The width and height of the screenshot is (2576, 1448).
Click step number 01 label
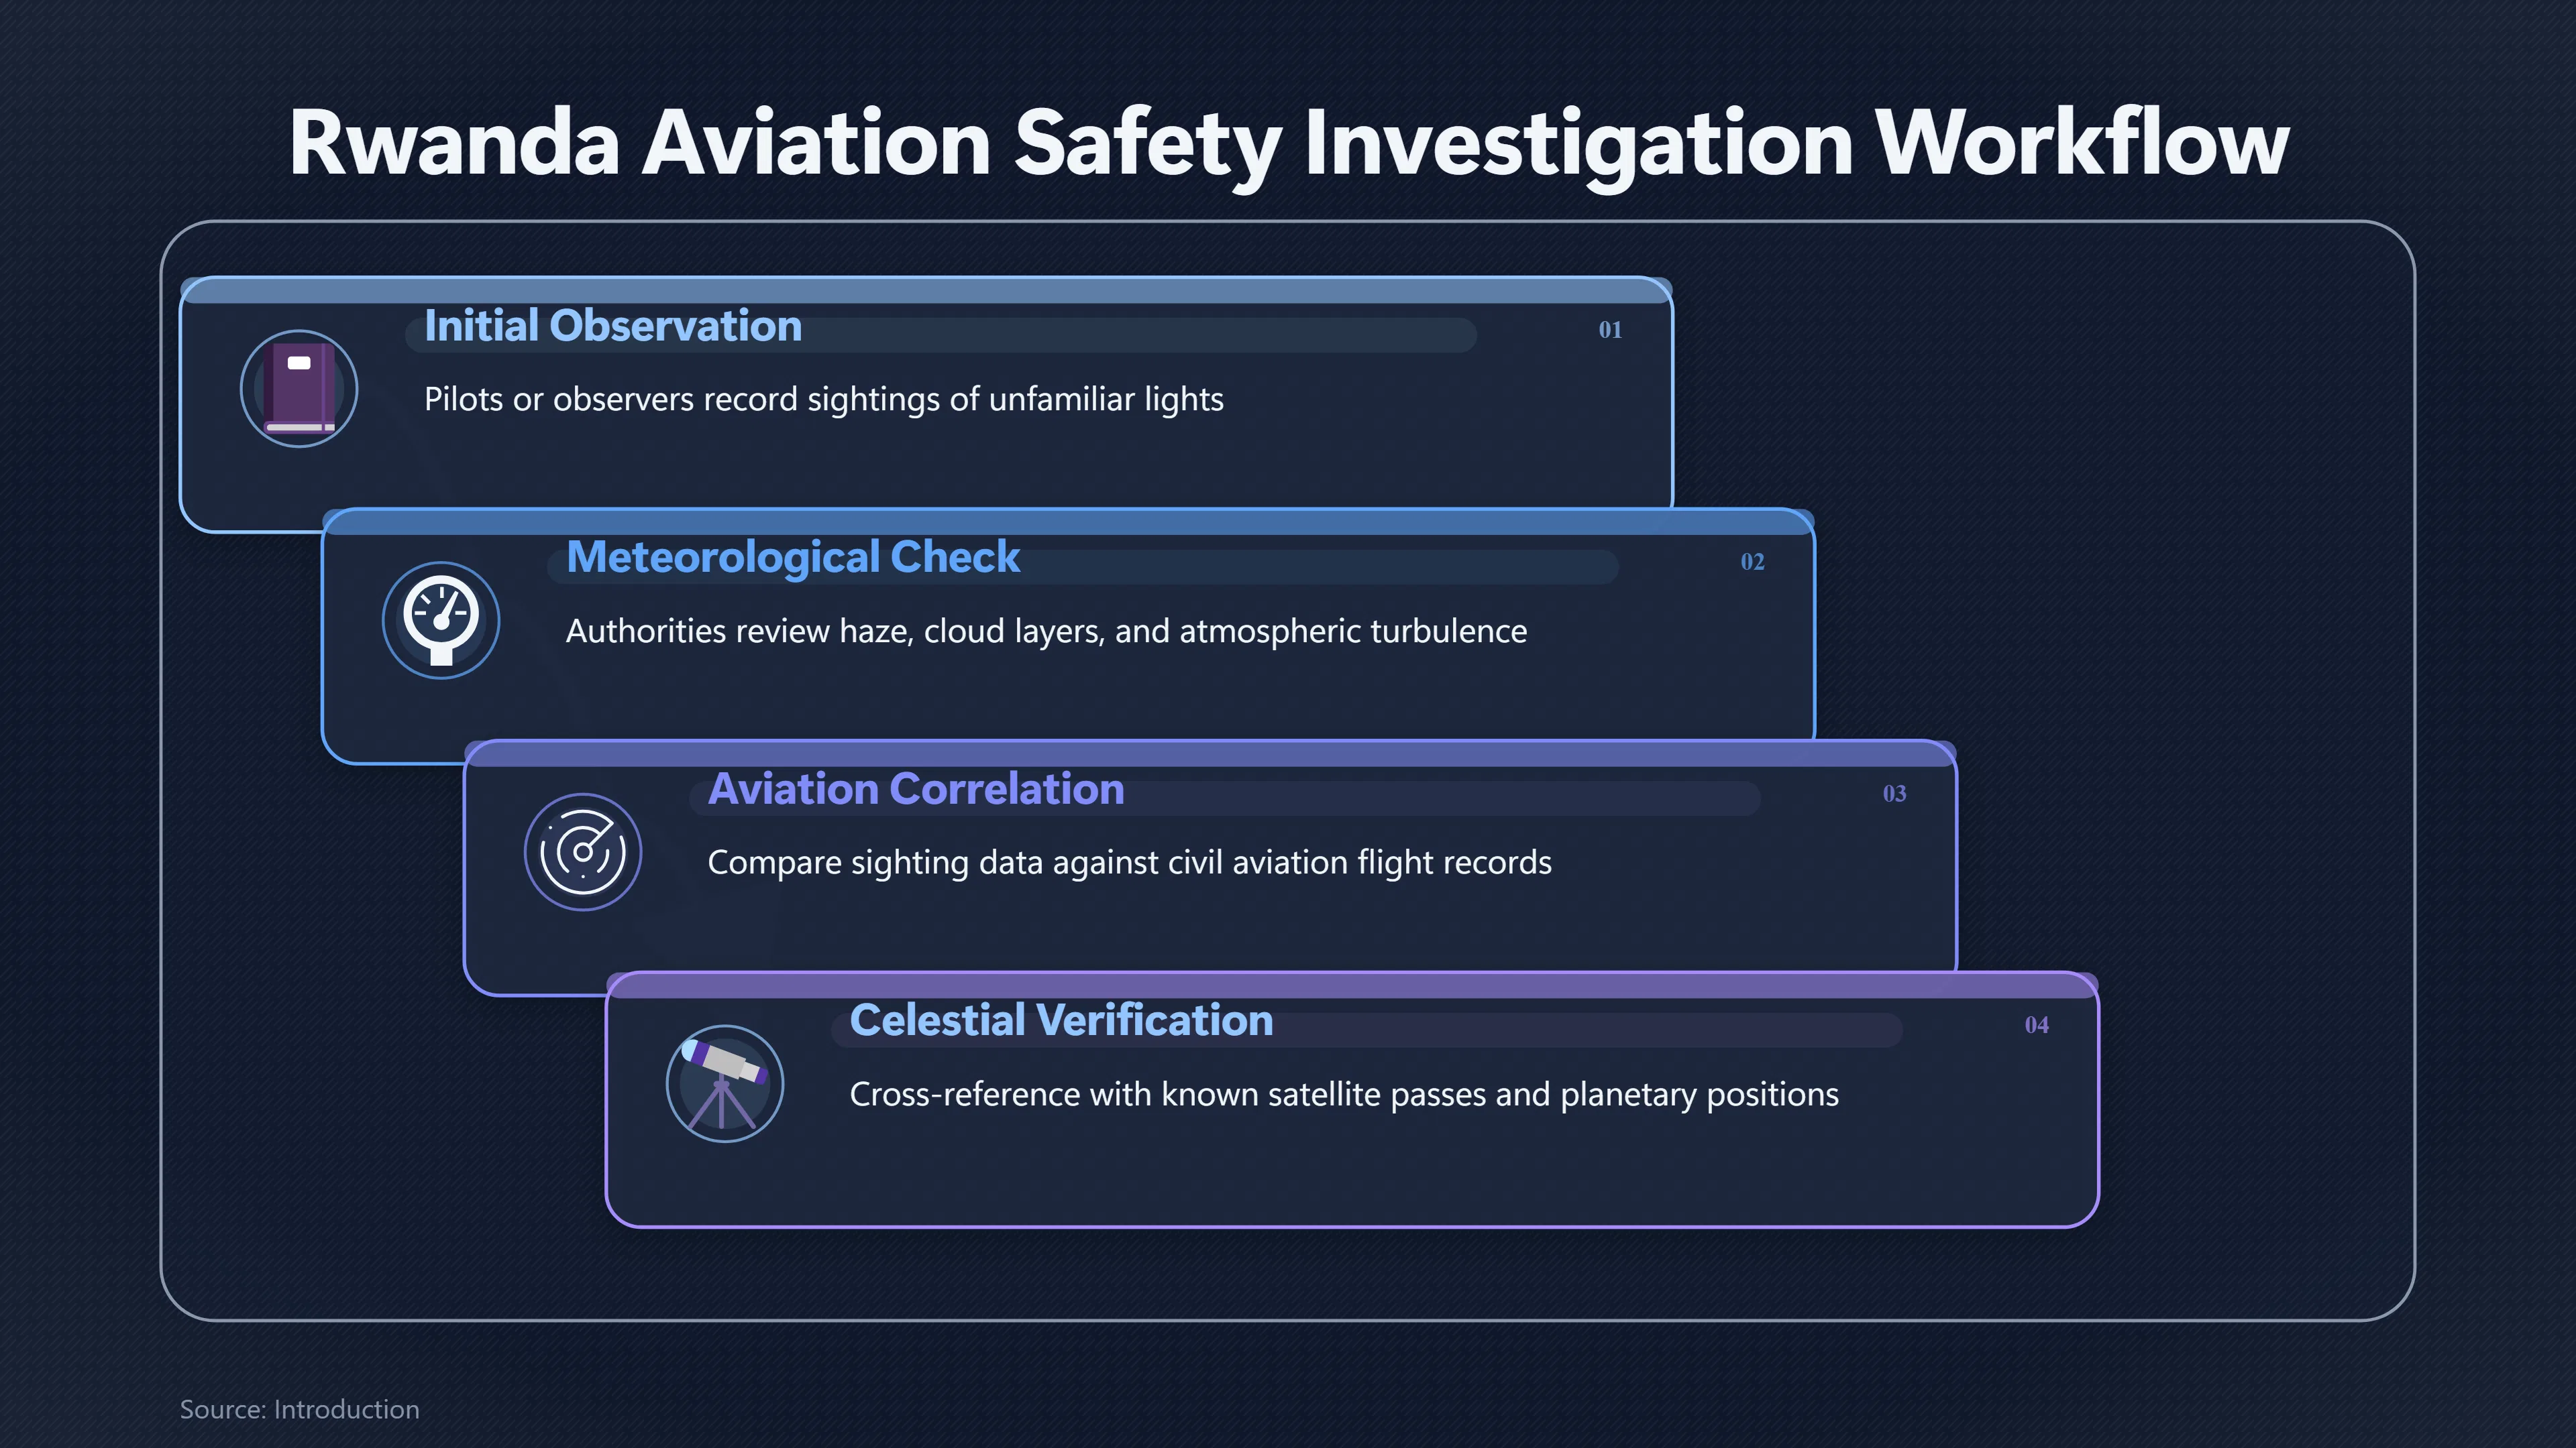point(1610,330)
